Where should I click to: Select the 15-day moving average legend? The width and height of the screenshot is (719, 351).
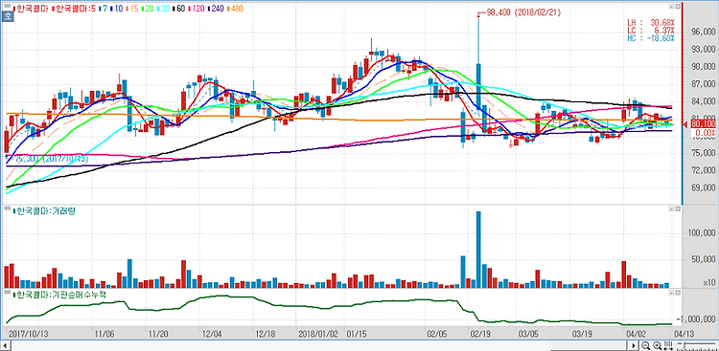click(131, 9)
